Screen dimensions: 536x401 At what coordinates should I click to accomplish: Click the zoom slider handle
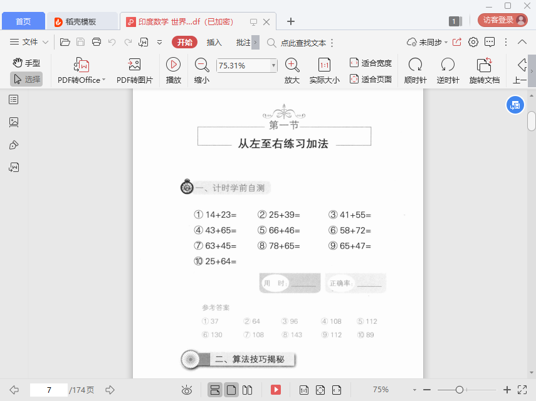click(x=460, y=390)
